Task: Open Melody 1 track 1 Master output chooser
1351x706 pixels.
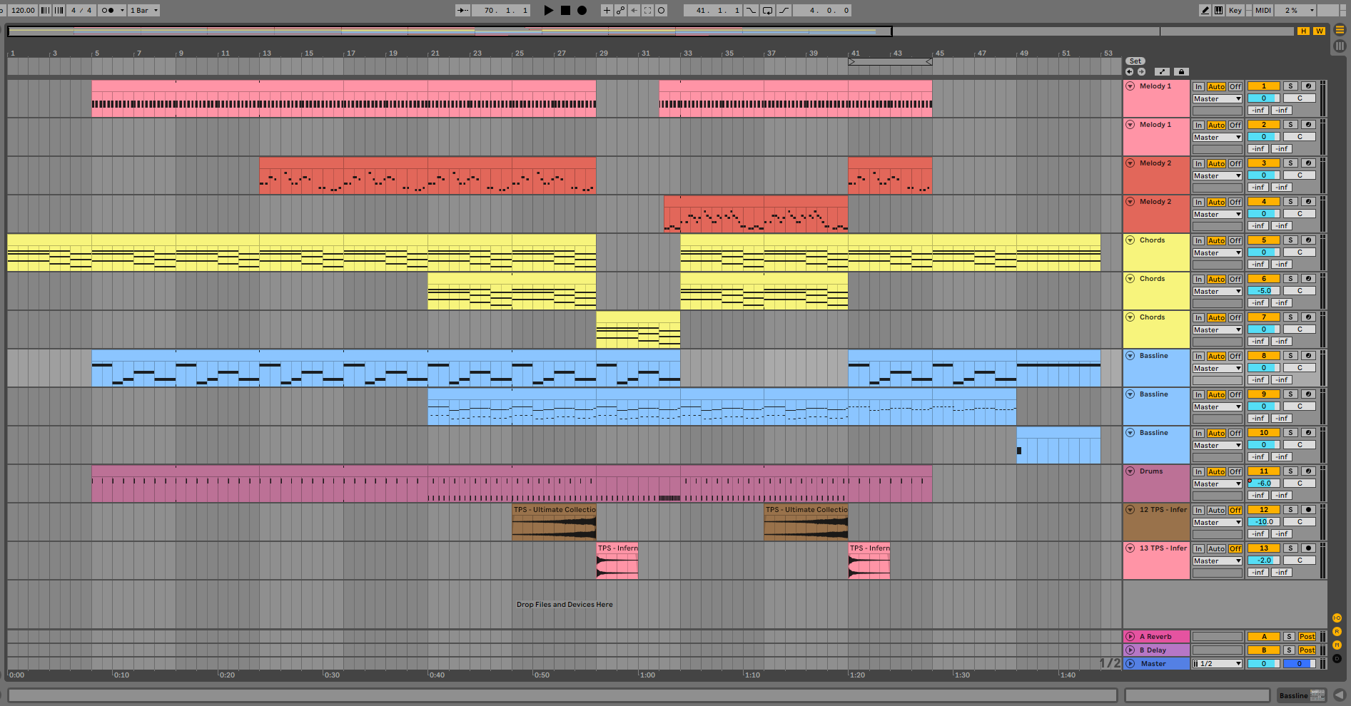Action: point(1218,99)
